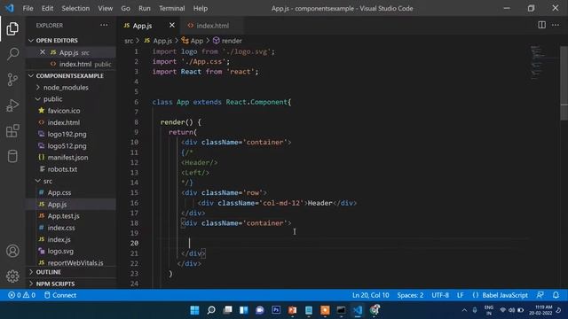Open the taskbar Search icon
Viewport: 568px width, 319px height.
tap(211, 310)
